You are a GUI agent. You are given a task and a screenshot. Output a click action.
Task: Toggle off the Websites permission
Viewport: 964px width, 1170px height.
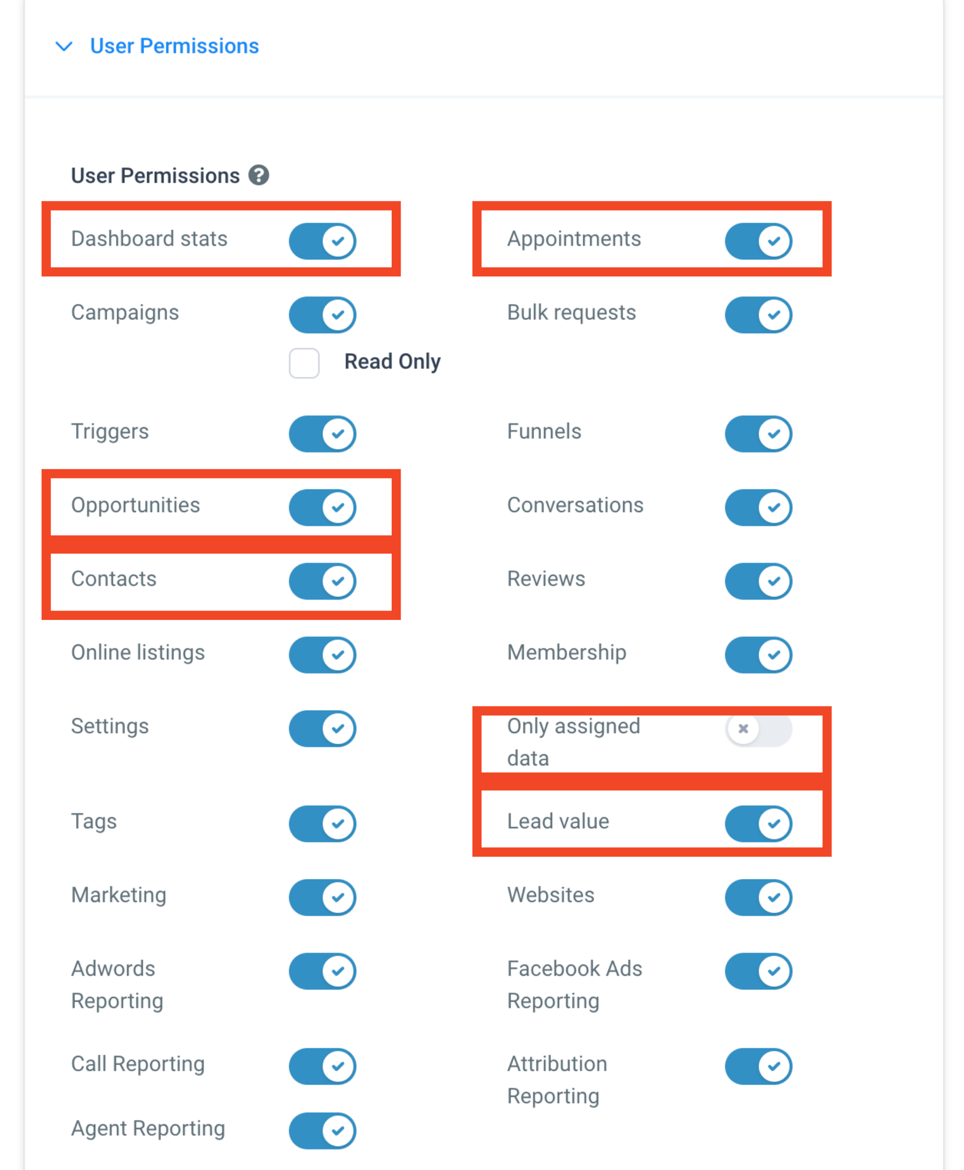point(758,897)
